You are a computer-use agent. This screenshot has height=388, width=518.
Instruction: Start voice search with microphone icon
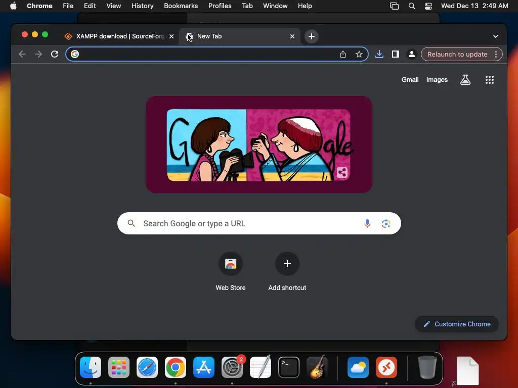tap(367, 224)
